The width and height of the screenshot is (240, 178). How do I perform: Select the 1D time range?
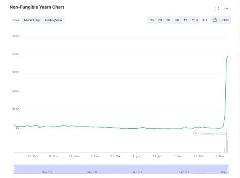click(152, 20)
